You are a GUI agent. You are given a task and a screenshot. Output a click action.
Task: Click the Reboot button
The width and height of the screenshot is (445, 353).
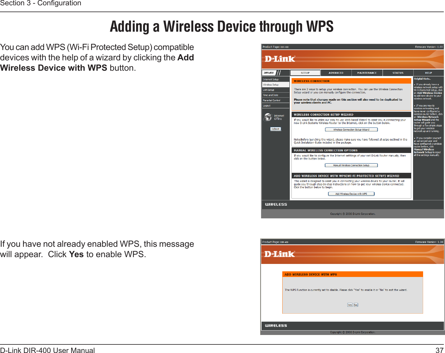275,129
